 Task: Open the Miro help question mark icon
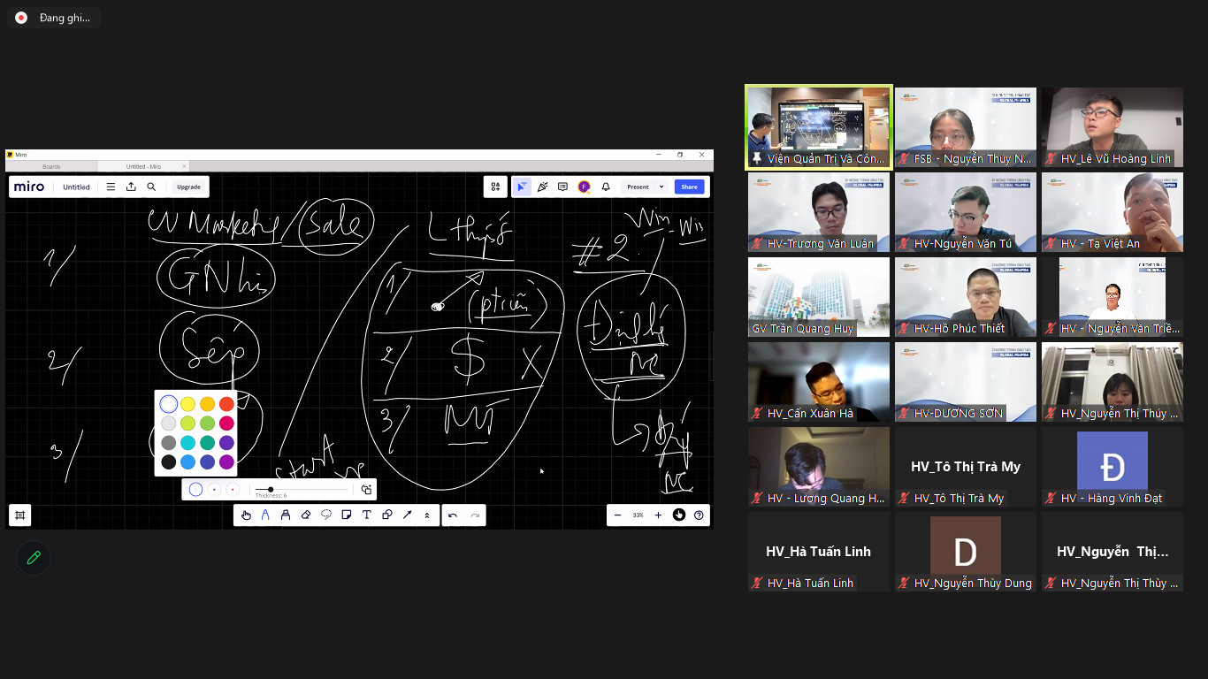(x=699, y=515)
